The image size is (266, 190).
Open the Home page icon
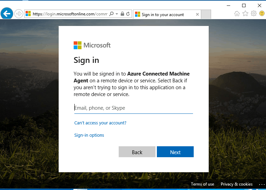(237, 14)
